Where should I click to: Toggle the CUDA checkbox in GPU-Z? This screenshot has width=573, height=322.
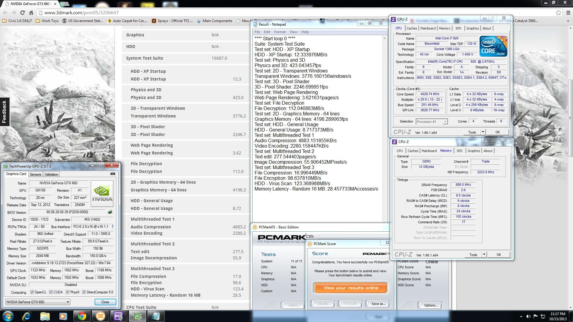51,292
